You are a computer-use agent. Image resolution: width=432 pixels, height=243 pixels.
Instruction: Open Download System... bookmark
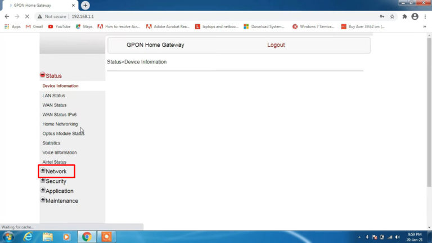tap(264, 26)
